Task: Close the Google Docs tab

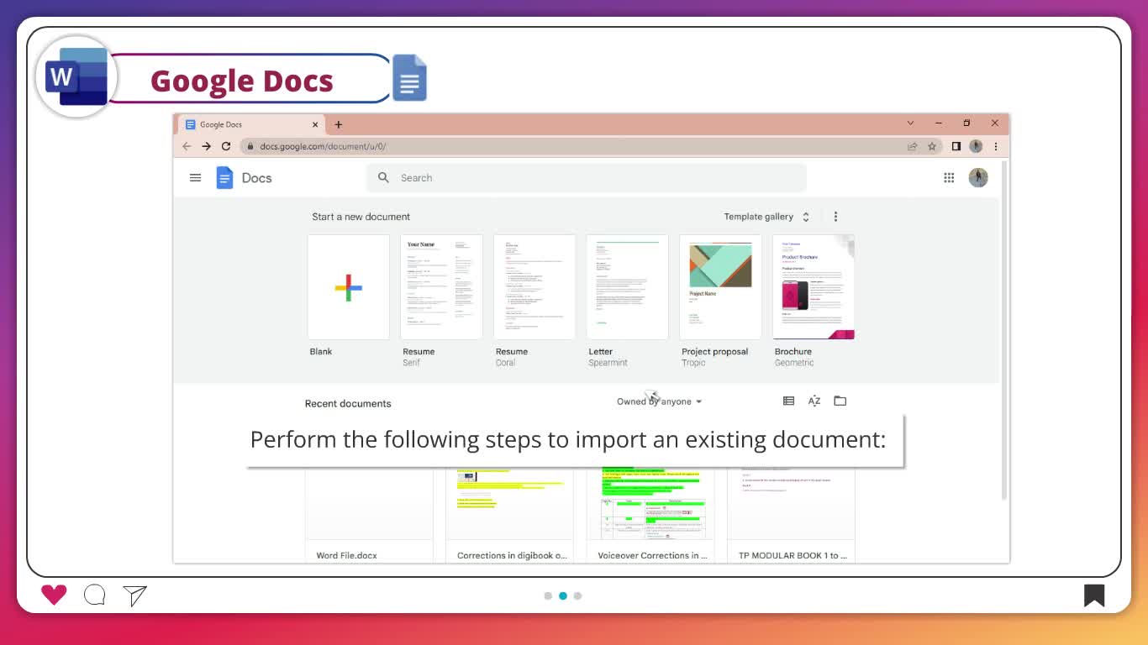Action: click(x=315, y=124)
